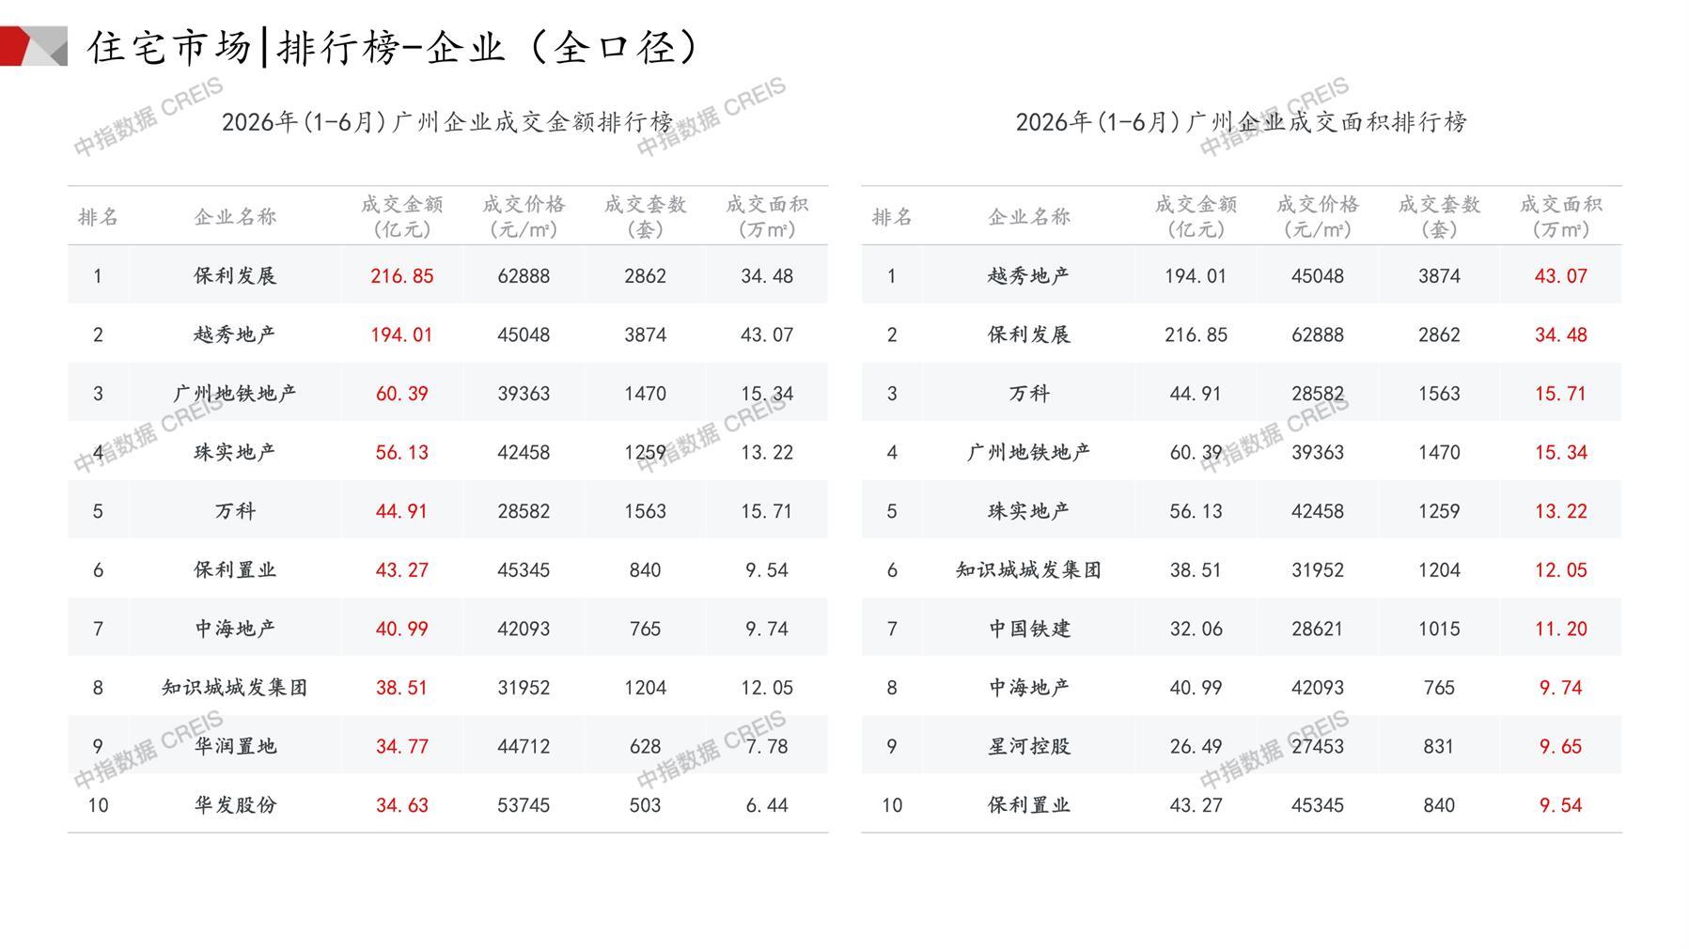Image resolution: width=1689 pixels, height=949 pixels.
Task: Click the red "34.48" in the 成交面积排行榜 table
Action: pos(1560,334)
